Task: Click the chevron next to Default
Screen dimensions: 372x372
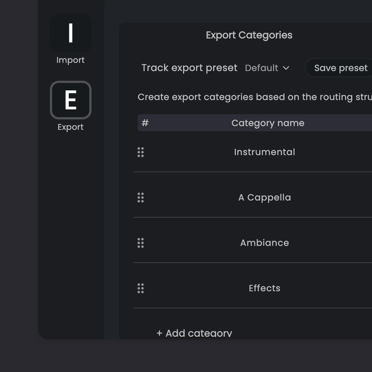Action: (286, 68)
